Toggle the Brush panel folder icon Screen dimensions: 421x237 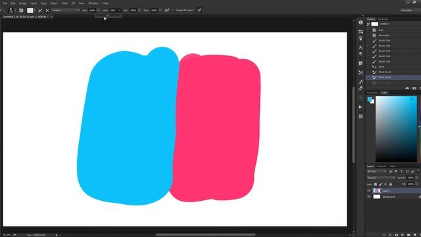pos(21,11)
